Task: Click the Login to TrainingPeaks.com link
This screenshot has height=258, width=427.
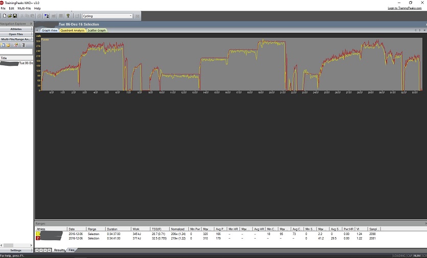Action: (x=404, y=8)
